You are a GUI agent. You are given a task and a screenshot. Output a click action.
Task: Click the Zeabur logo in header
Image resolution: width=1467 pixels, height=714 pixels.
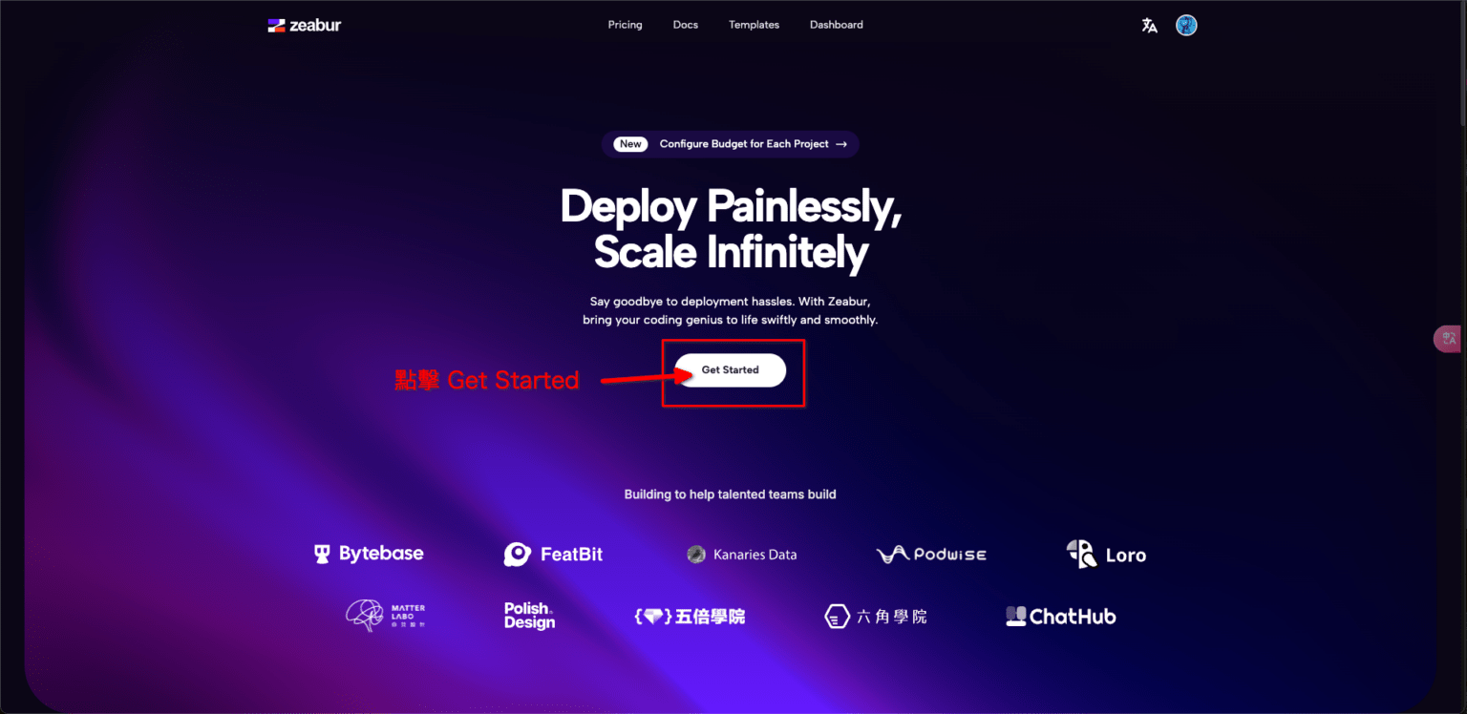pos(304,26)
